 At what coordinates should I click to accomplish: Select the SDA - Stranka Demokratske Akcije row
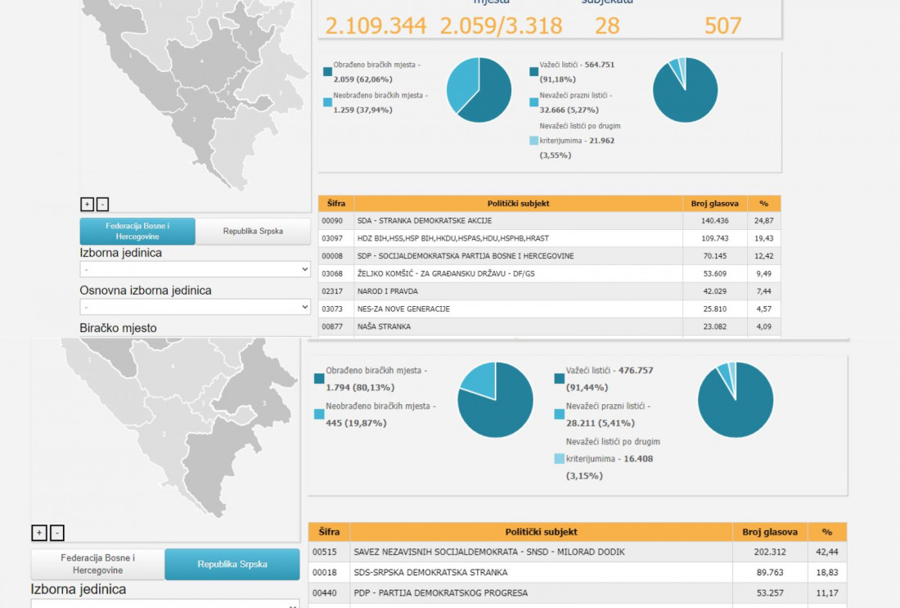point(518,221)
